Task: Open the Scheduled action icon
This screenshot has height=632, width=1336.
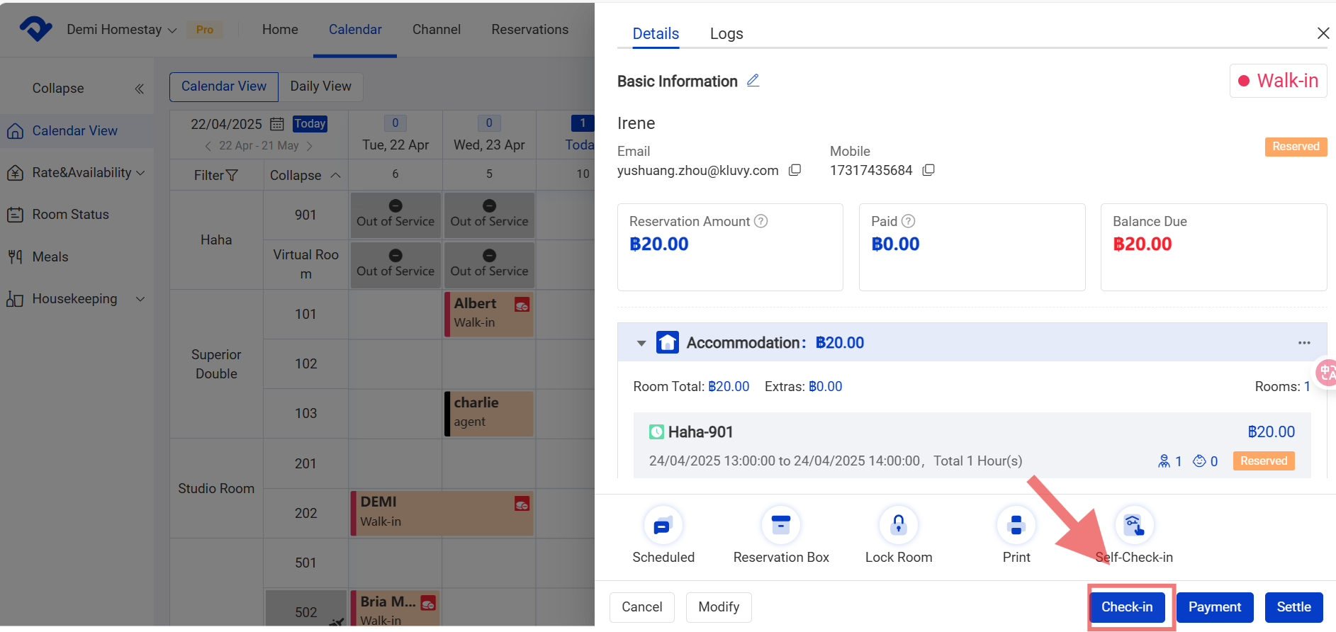Action: pyautogui.click(x=663, y=526)
